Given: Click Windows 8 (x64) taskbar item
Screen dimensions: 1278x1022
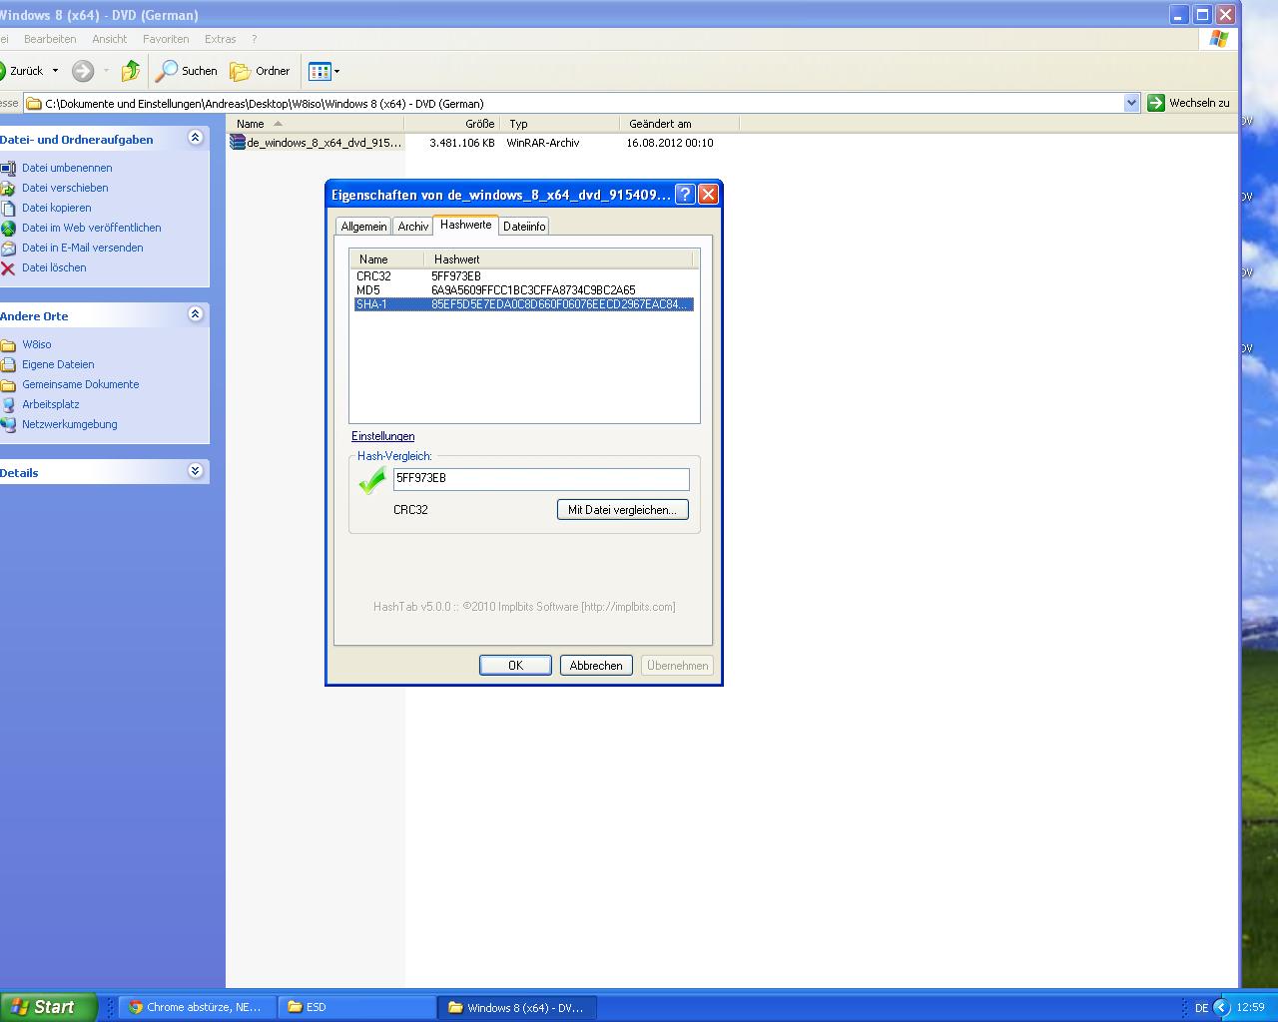Looking at the screenshot, I should (517, 1007).
